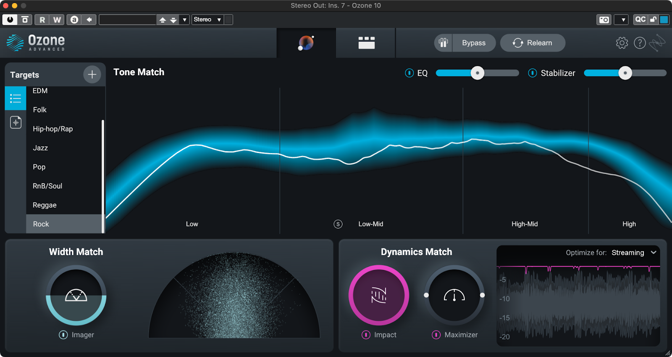The image size is (672, 357).
Task: Click the Ozone Advanced logo
Action: pos(36,43)
